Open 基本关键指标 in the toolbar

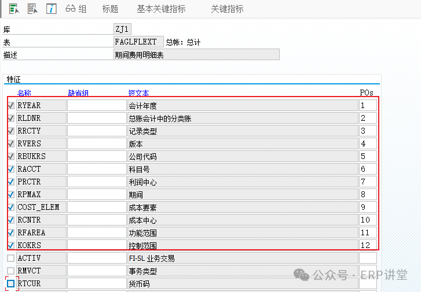click(x=161, y=9)
